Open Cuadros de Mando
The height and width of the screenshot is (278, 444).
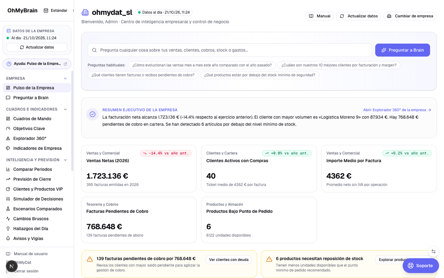37,119
